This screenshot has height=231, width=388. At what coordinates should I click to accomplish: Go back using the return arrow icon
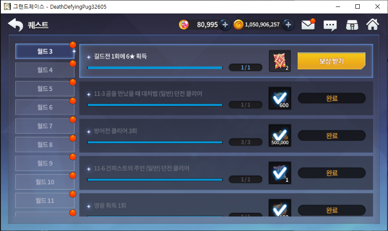coord(15,25)
